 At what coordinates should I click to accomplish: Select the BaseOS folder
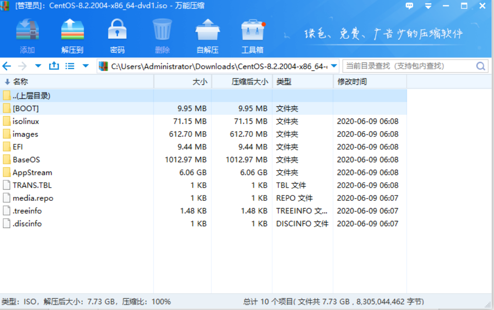203,159
